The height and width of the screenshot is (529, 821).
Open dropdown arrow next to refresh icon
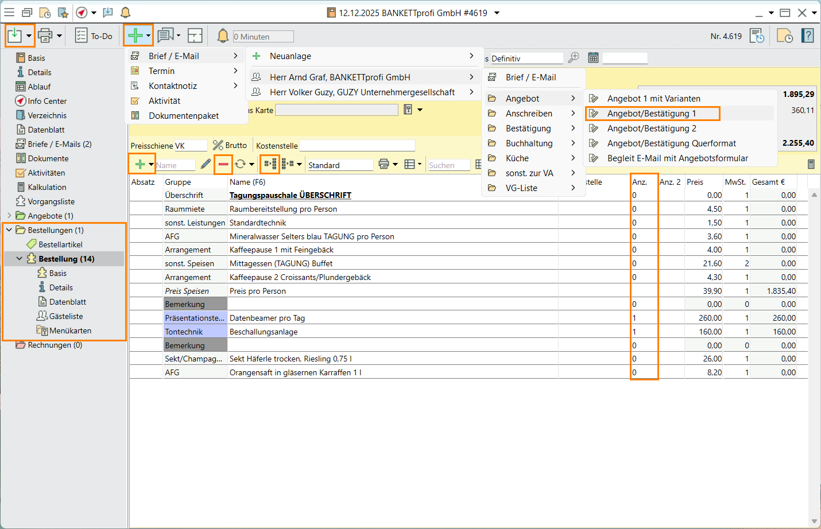coord(251,165)
